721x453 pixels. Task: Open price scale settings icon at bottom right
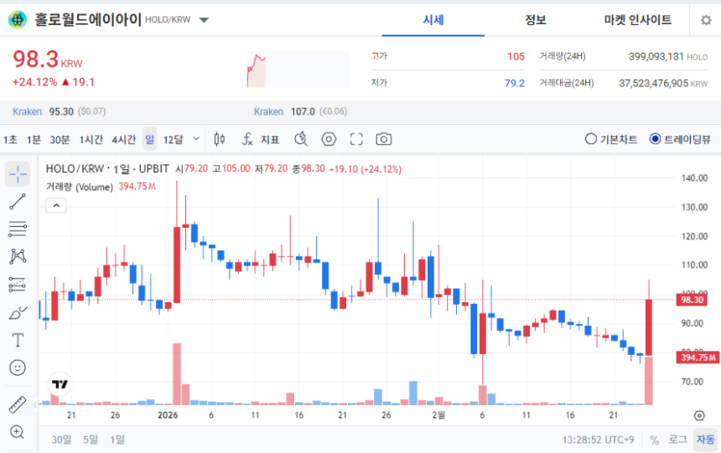[699, 415]
